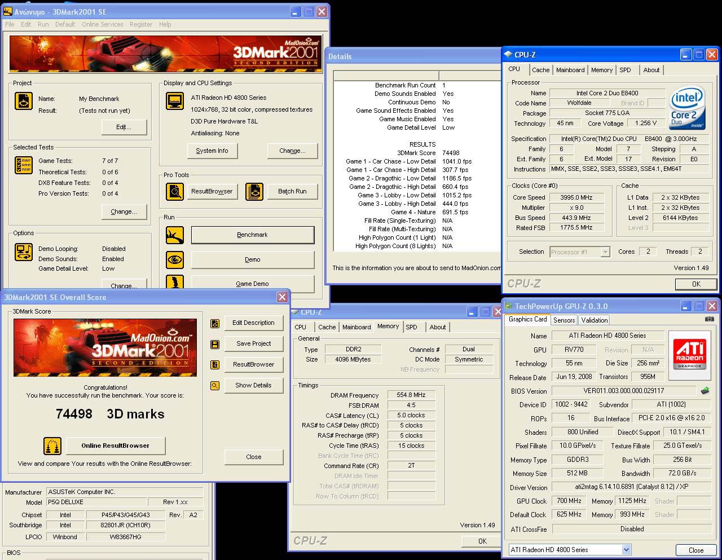Click the Selected Tests checklist icon
722x560 pixels.
point(24,165)
